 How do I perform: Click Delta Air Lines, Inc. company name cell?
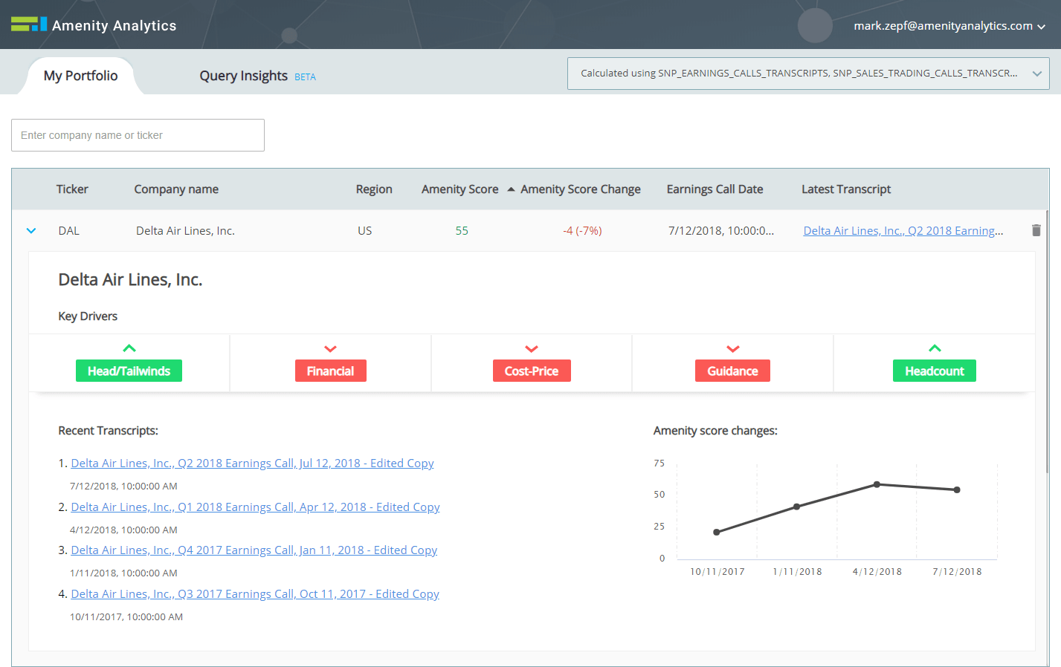pos(185,231)
